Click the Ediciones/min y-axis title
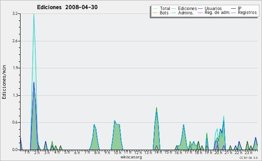262x161 pixels. coord(4,82)
